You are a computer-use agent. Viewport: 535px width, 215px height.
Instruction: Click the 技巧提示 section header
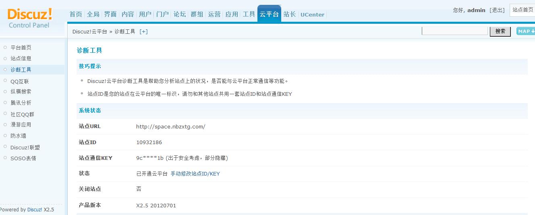click(x=90, y=66)
